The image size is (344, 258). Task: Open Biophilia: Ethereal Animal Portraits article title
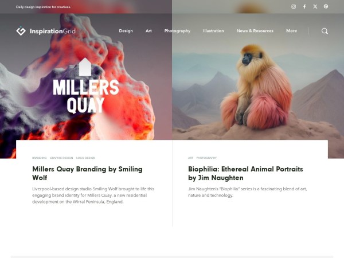pyautogui.click(x=245, y=173)
